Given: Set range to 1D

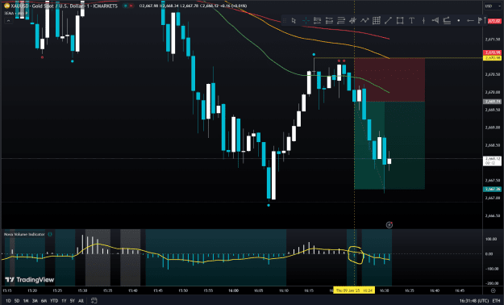Looking at the screenshot, I should point(8,301).
